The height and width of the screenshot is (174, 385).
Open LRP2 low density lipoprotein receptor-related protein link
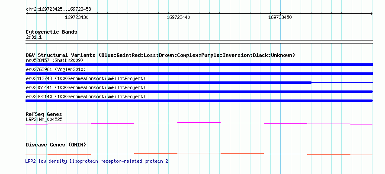pyautogui.click(x=97, y=161)
